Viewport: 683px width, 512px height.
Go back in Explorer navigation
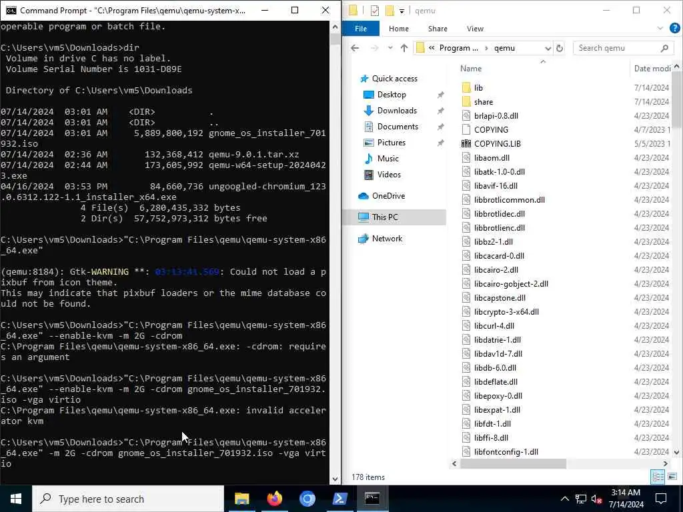click(x=355, y=48)
